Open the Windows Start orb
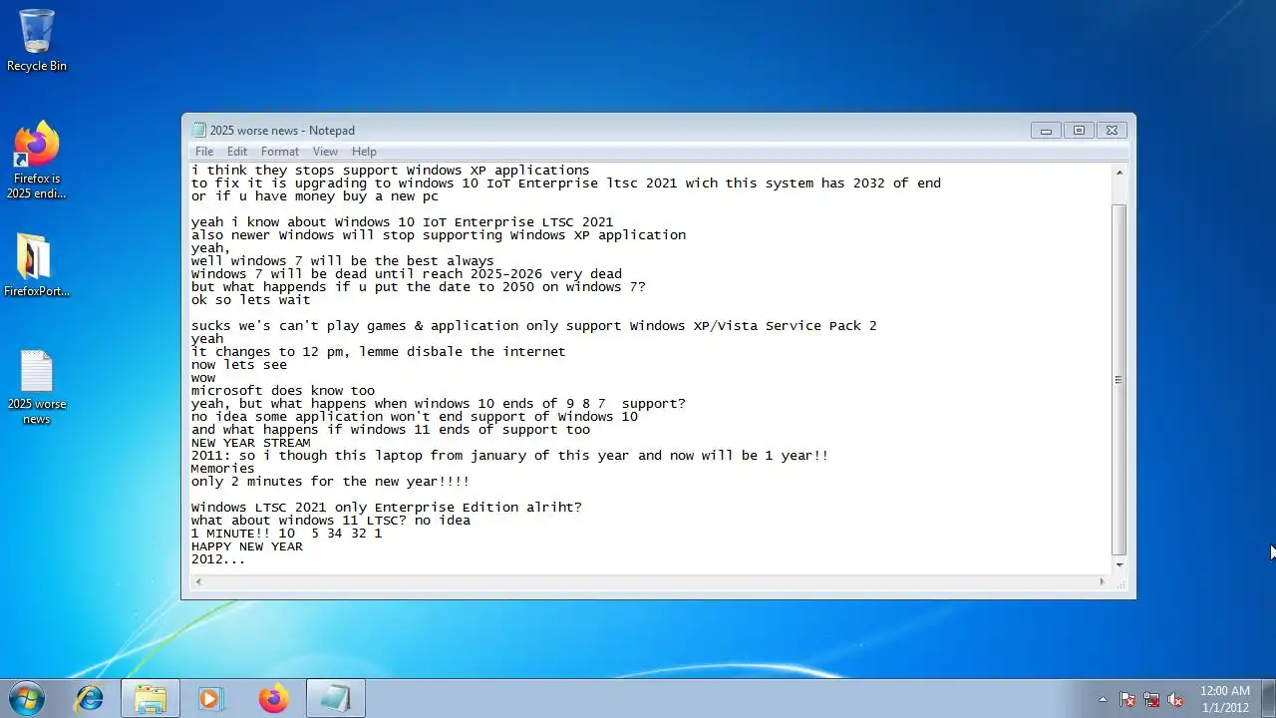Image resolution: width=1276 pixels, height=718 pixels. tap(26, 699)
